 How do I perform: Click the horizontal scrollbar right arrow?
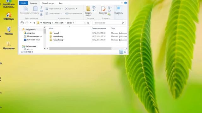tap(126, 49)
